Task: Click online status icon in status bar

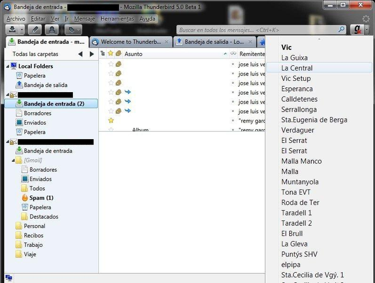Action: pos(9,278)
